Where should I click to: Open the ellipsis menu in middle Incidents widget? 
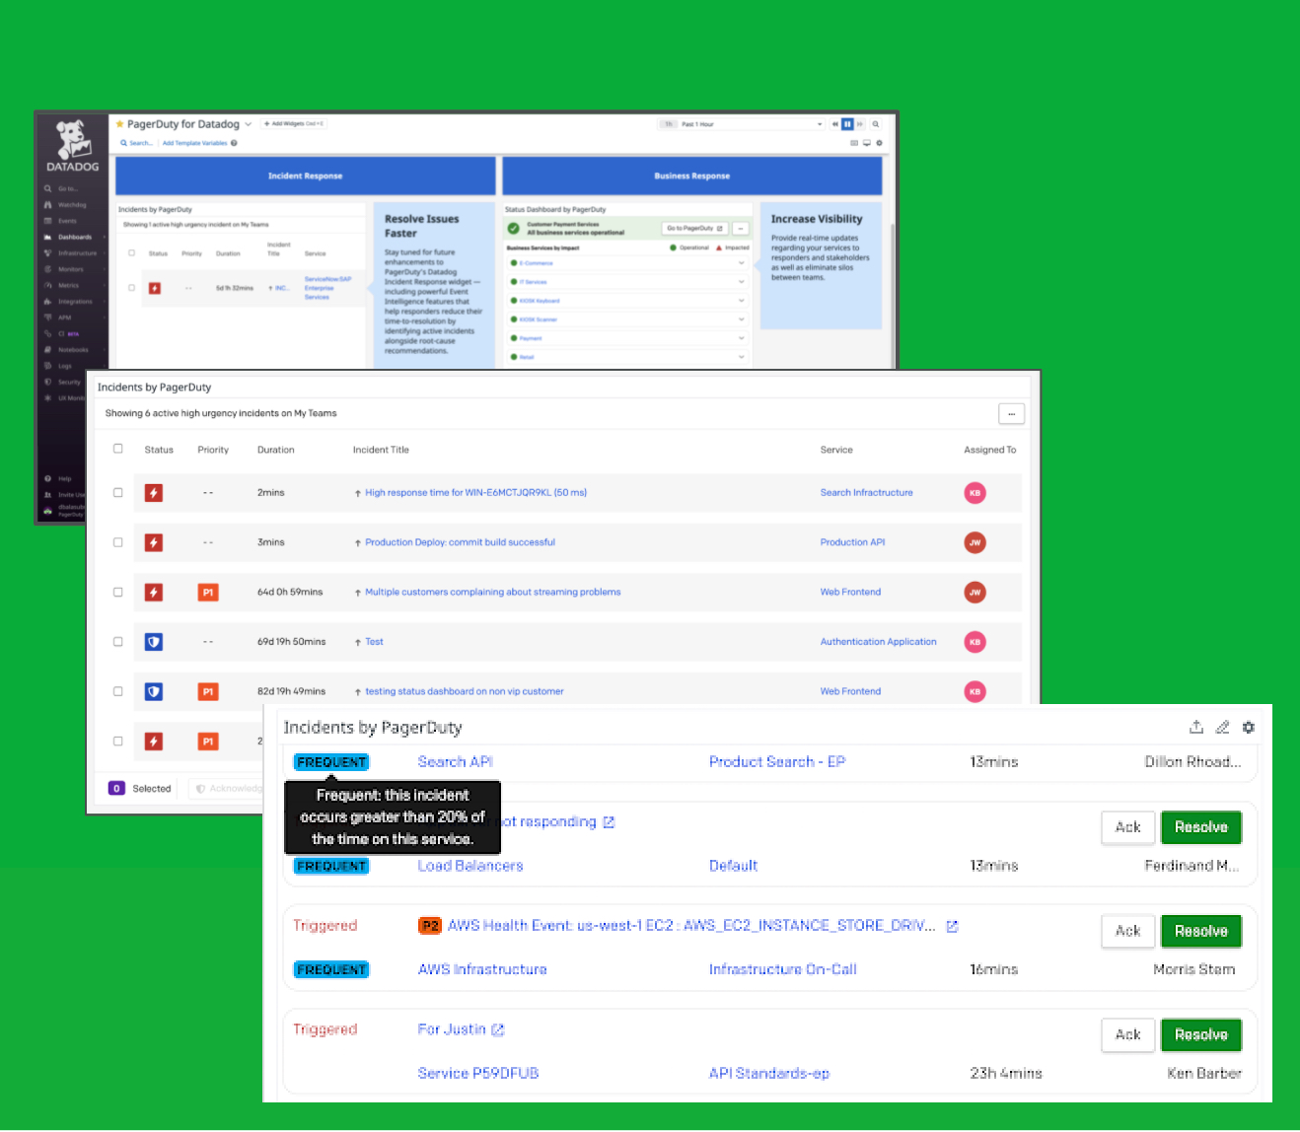pyautogui.click(x=1012, y=414)
